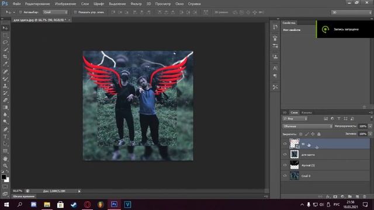
Task: Select the Gradient tool
Action: 5,107
